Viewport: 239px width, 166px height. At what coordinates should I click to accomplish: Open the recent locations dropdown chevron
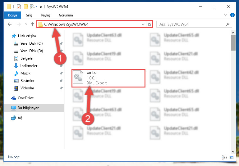coord(26,24)
